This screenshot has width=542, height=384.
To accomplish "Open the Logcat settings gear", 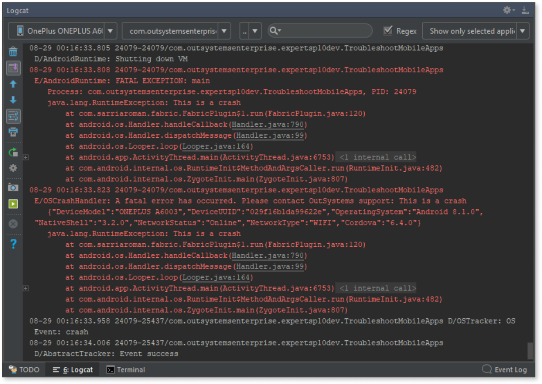I will pyautogui.click(x=13, y=167).
